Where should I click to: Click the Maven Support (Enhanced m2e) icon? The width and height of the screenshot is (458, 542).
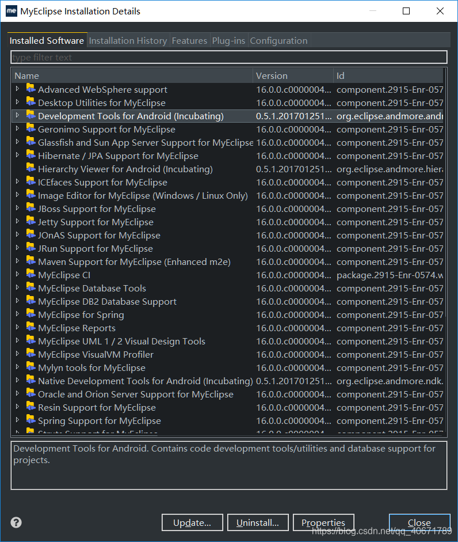tap(30, 261)
